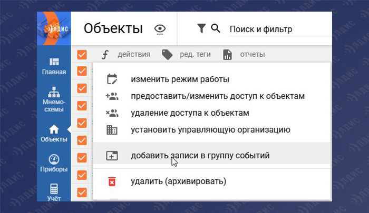Open Учёт calculator icon in sidebar
This screenshot has width=369, height=213.
tap(54, 189)
